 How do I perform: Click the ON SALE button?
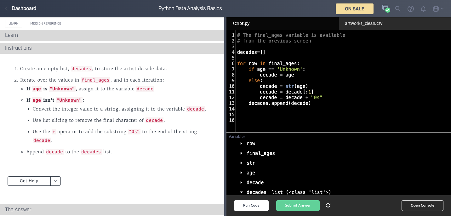click(x=355, y=9)
